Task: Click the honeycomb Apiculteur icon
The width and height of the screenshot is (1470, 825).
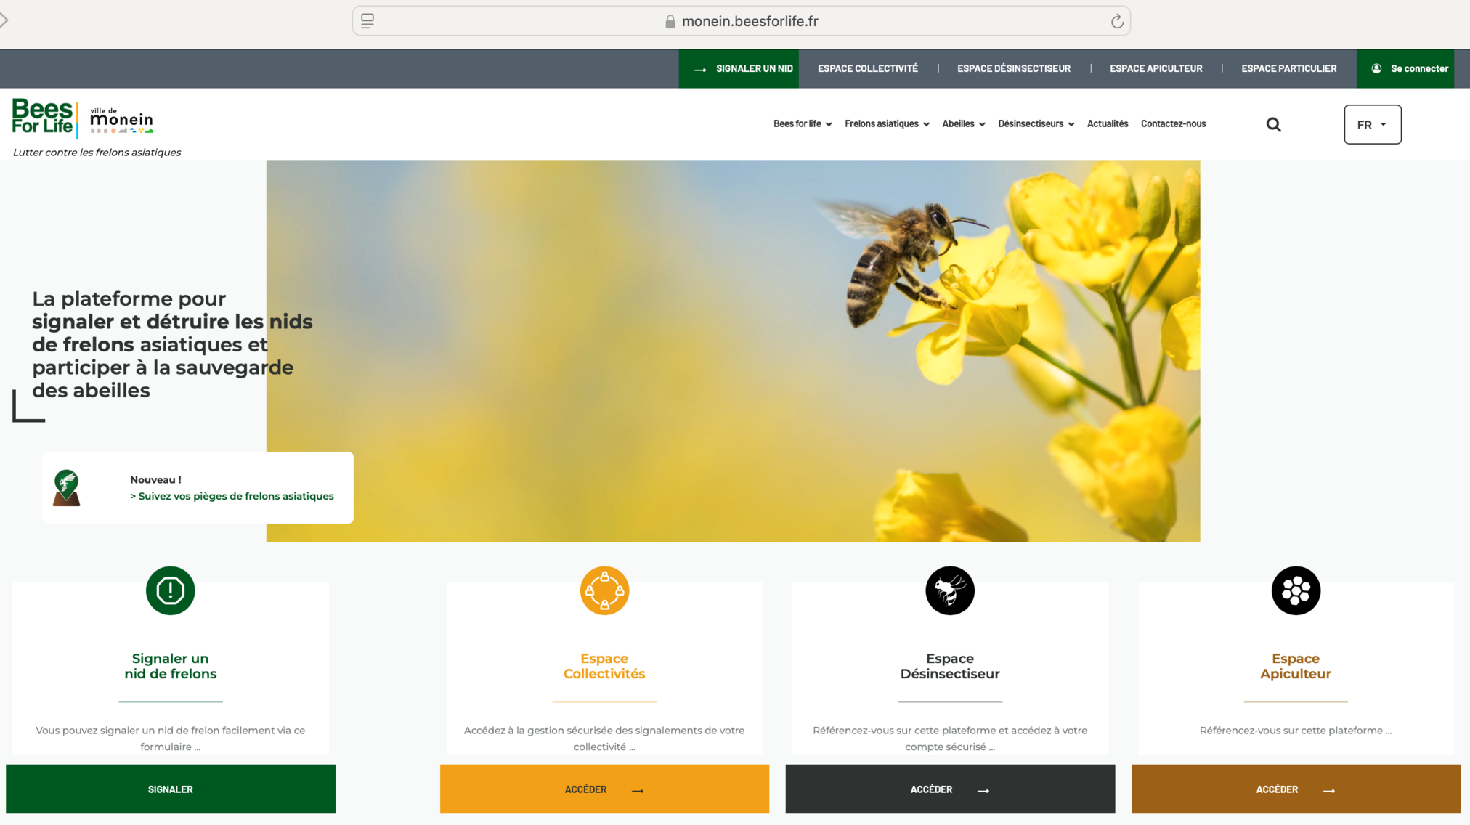Action: (1295, 590)
